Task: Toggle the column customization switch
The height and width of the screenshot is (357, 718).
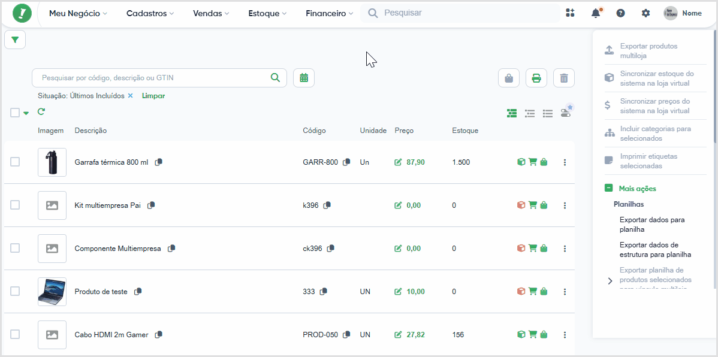Action: [x=566, y=112]
